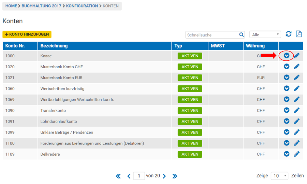Viewport: 307px width, 184px height.
Task: Go to KONFIGURATION breadcrumb
Action: pyautogui.click(x=82, y=6)
